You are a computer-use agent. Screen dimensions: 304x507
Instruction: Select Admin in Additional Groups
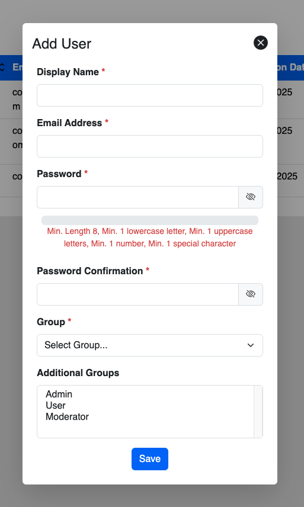(x=59, y=394)
